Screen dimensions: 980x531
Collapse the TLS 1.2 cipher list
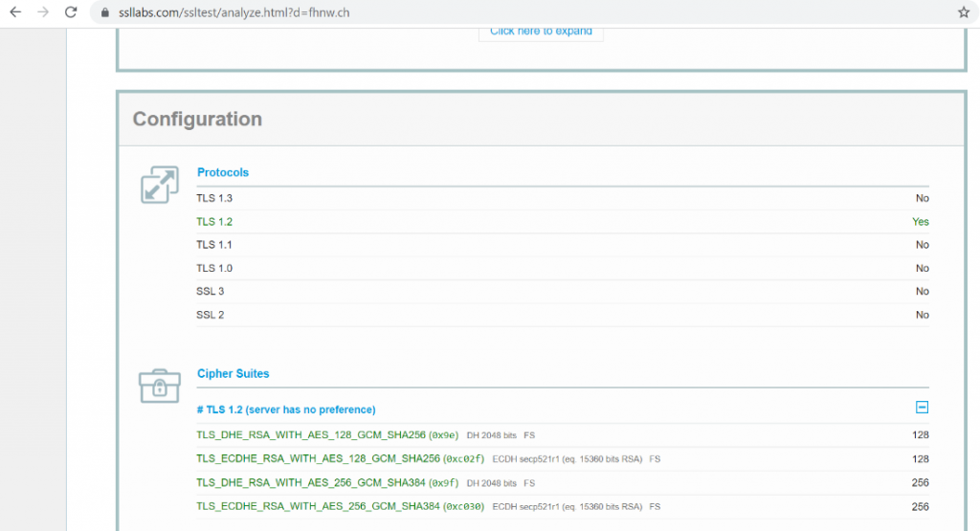click(922, 408)
